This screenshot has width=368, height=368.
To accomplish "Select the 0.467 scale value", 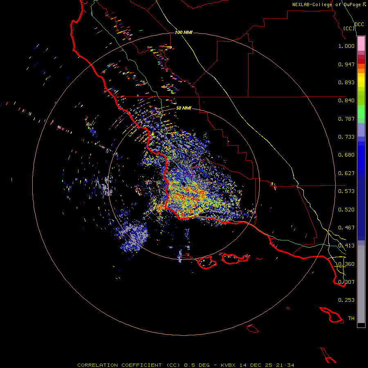I will point(346,228).
